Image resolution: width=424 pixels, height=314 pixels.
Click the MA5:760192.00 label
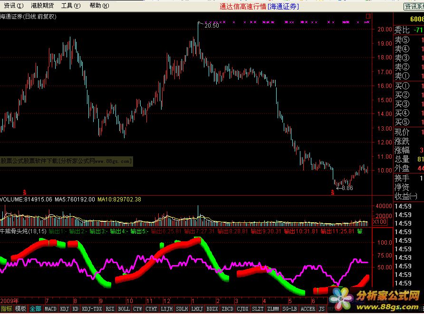pos(75,200)
